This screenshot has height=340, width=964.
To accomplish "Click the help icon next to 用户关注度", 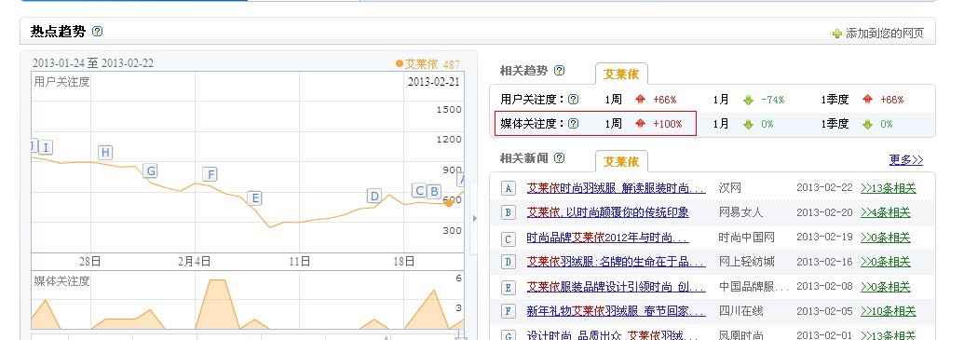I will [573, 99].
